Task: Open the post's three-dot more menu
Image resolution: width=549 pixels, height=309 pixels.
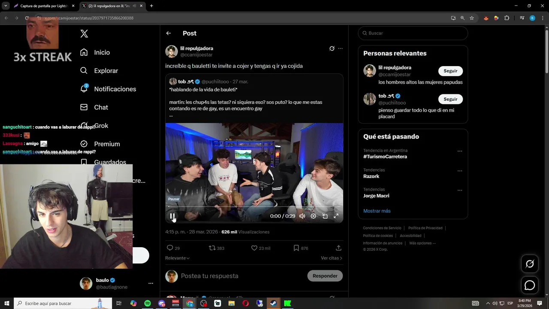Action: tap(340, 48)
